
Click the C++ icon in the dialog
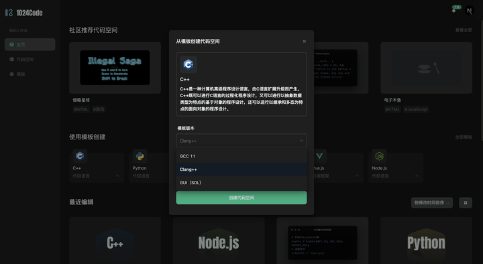click(x=189, y=64)
